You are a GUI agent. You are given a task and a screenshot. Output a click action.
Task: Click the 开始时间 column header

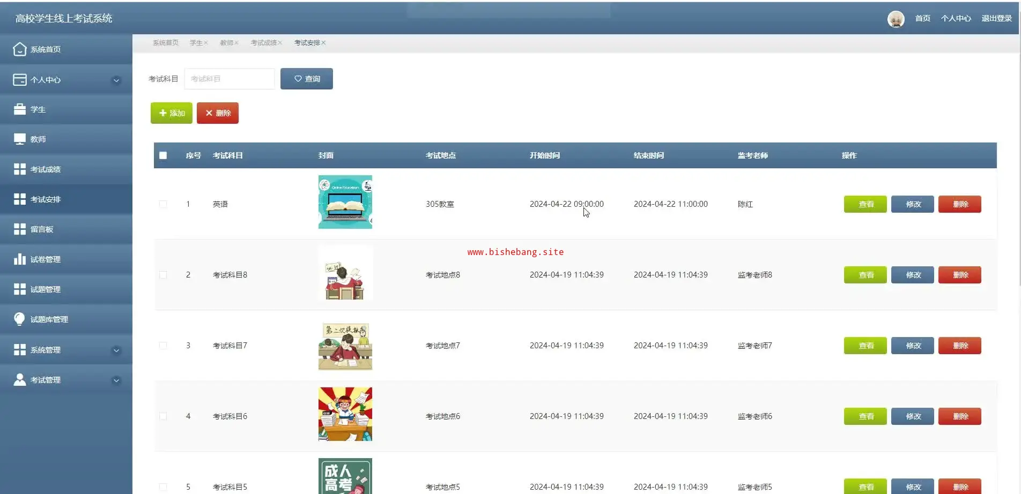point(545,155)
